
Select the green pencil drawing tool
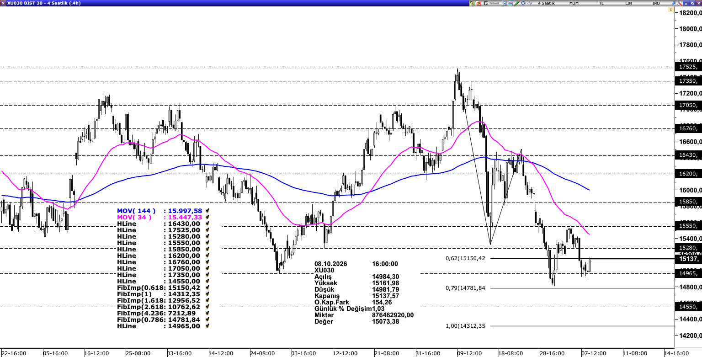[516, 3]
